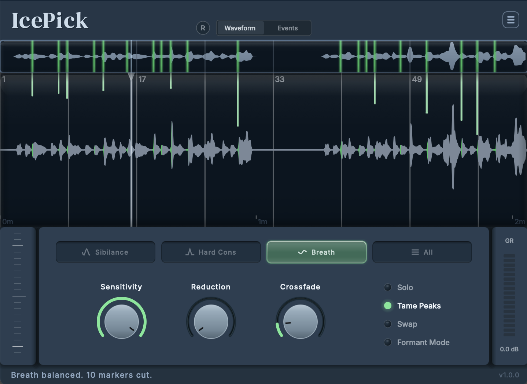Select the Hard Cons mode button
Screen dimensions: 527x384
(x=211, y=252)
